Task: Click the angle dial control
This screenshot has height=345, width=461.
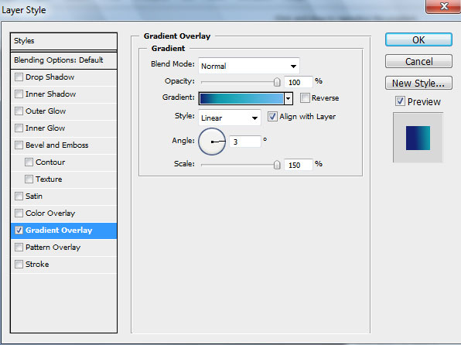Action: (x=212, y=142)
